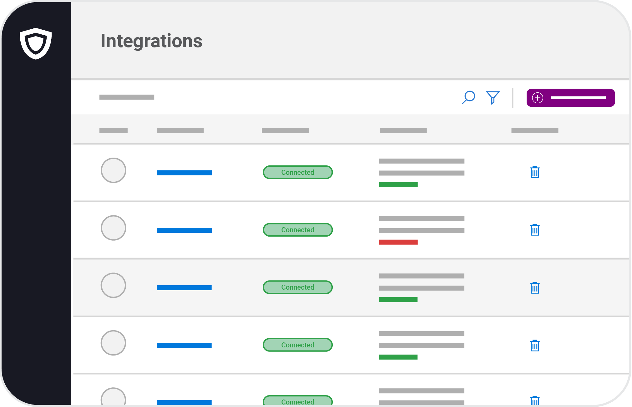
Task: Open the last column header control
Action: click(534, 130)
